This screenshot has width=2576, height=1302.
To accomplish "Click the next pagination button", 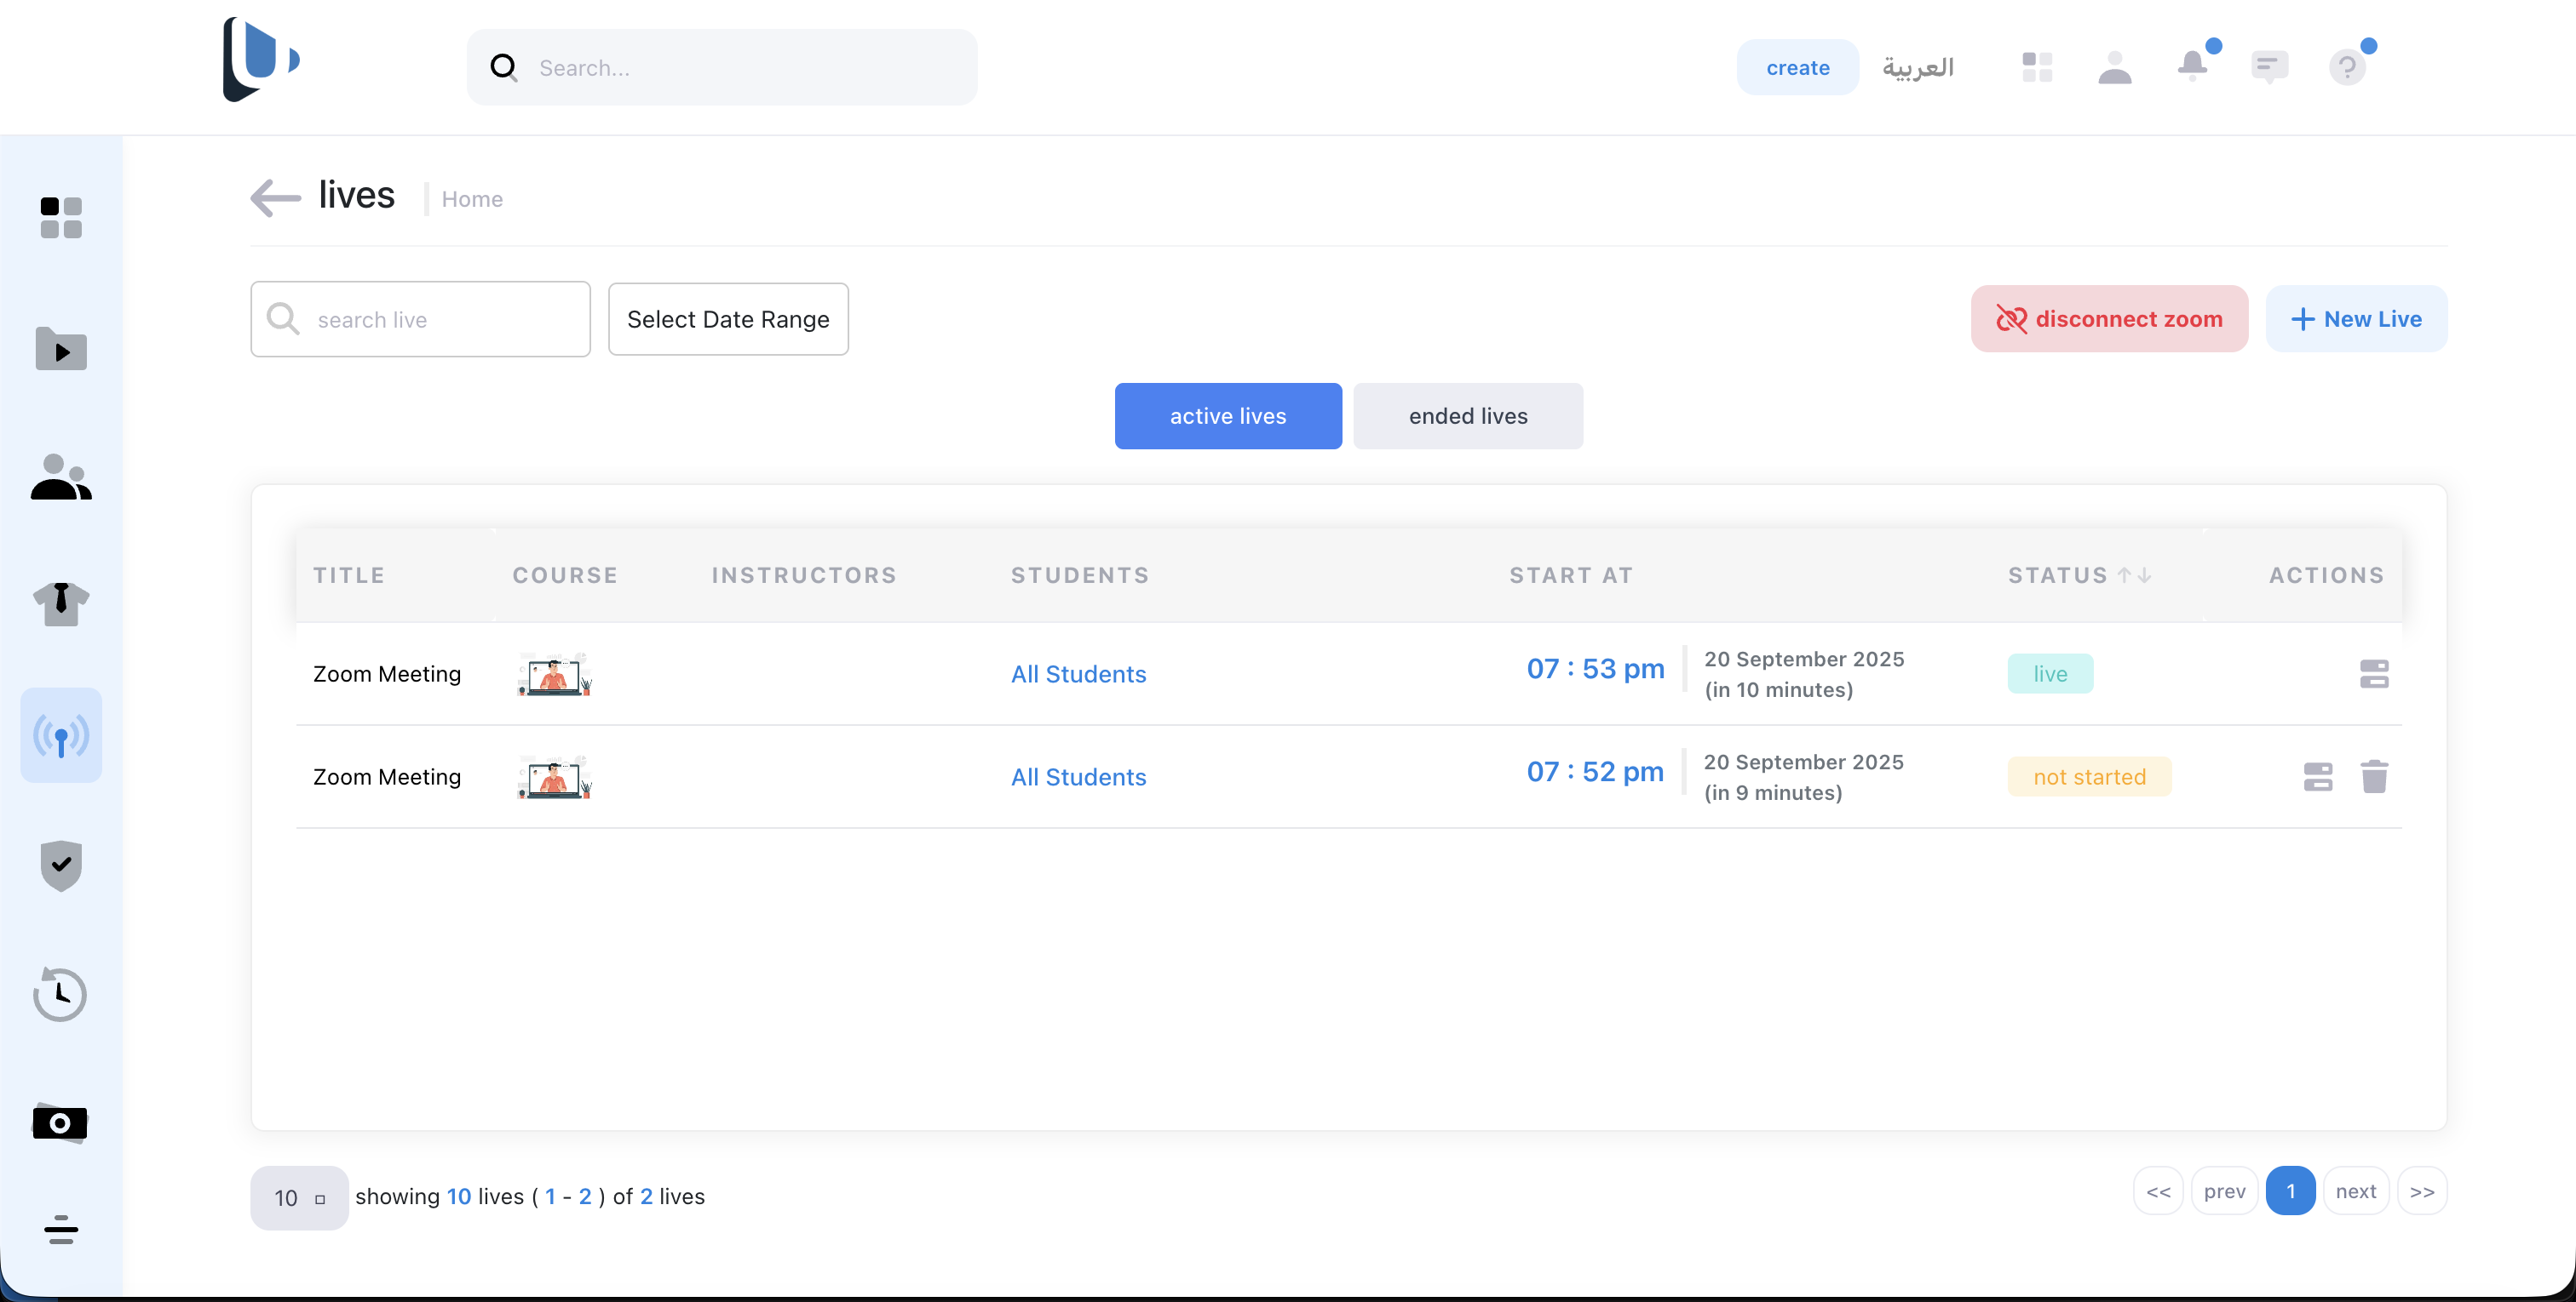I will tap(2355, 1191).
